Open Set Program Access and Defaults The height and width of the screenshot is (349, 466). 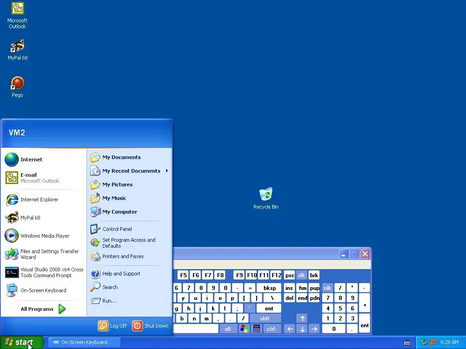(129, 243)
